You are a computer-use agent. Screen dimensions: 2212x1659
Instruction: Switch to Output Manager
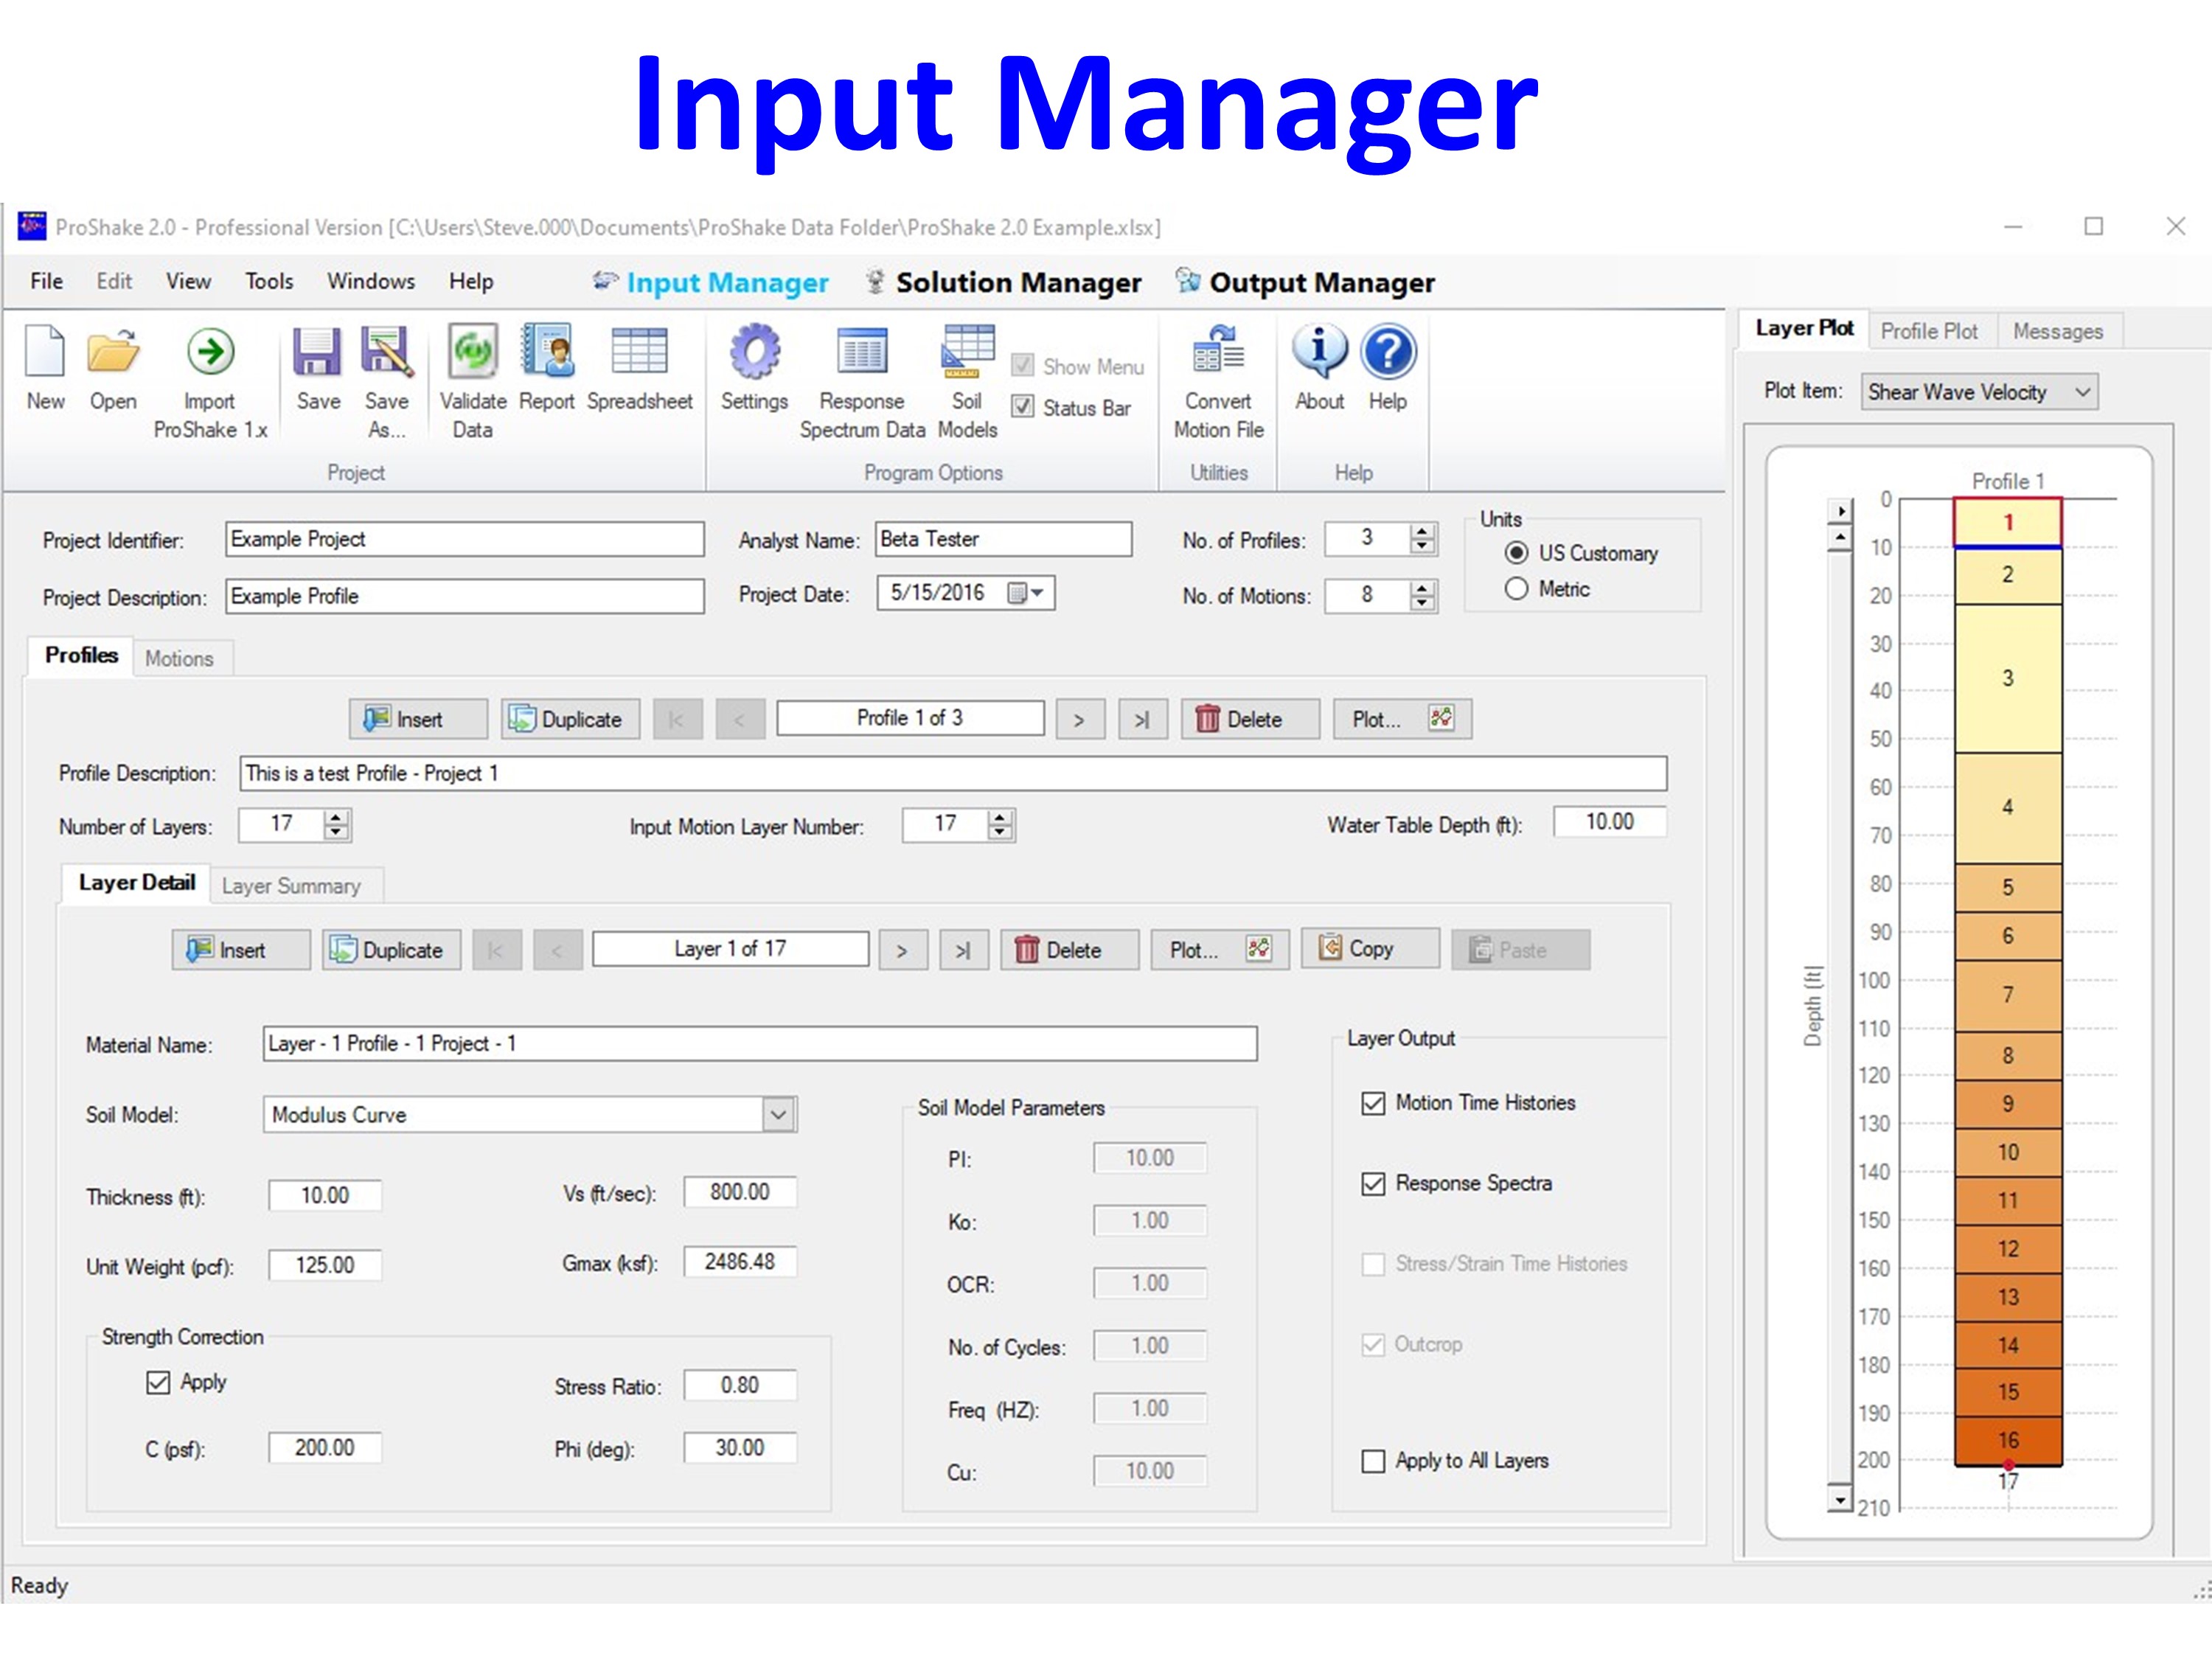click(x=1306, y=283)
